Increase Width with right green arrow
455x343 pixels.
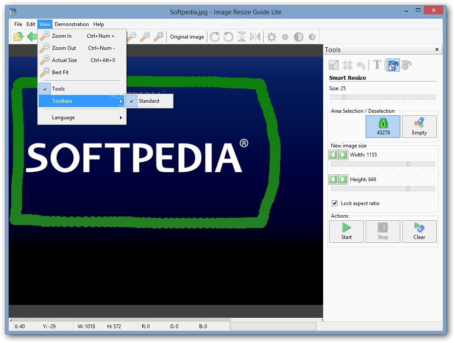click(343, 155)
